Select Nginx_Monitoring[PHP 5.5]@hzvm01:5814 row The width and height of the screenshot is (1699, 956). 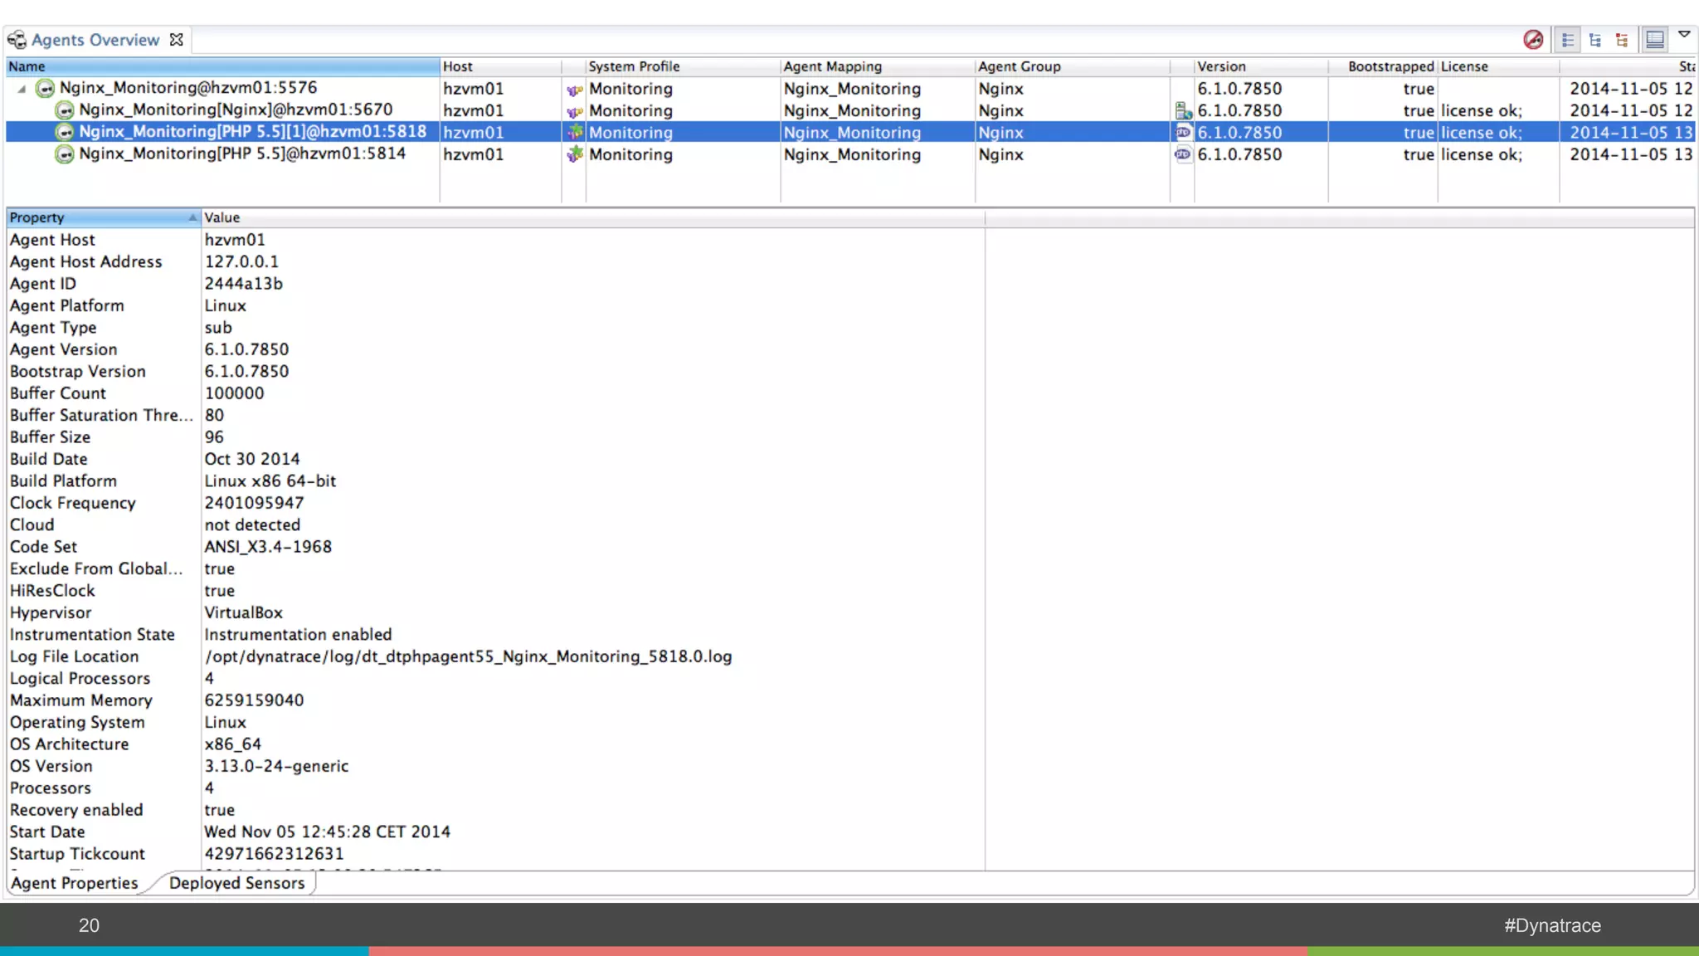click(850, 154)
